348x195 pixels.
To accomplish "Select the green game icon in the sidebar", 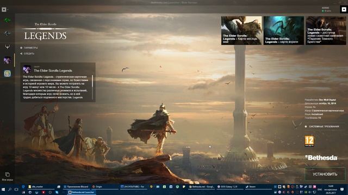I will (x=7, y=20).
